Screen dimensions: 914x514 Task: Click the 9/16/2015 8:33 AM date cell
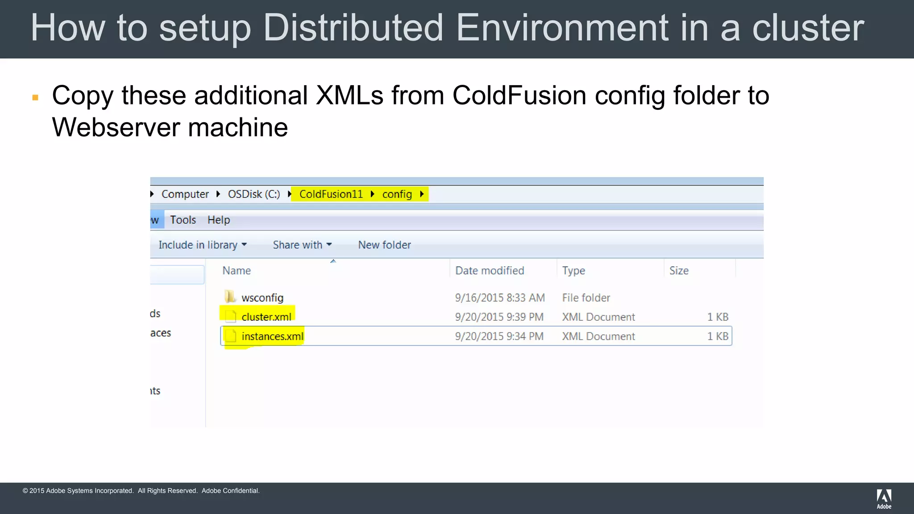pos(500,298)
